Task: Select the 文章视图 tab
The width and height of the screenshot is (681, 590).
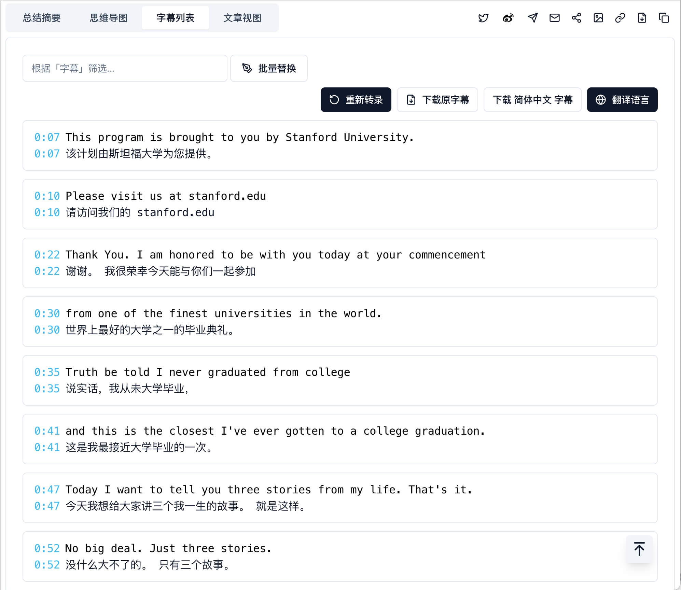Action: (242, 18)
